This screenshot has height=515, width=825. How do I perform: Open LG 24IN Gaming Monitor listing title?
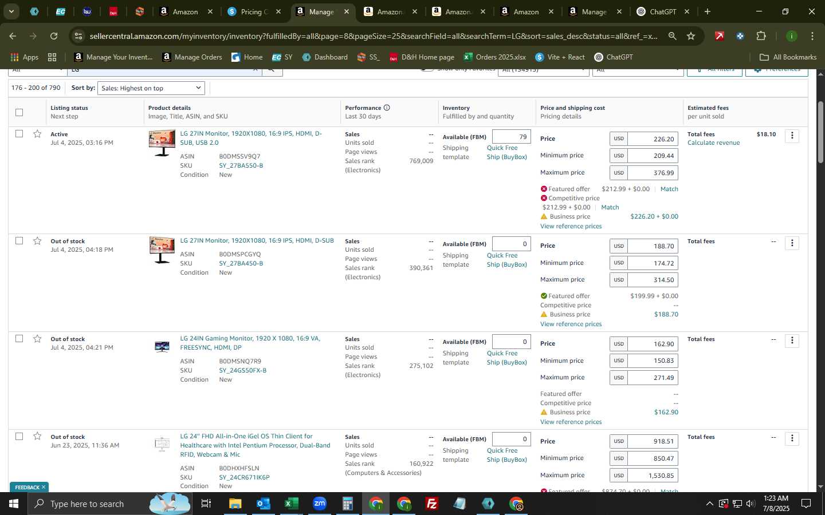tap(250, 343)
